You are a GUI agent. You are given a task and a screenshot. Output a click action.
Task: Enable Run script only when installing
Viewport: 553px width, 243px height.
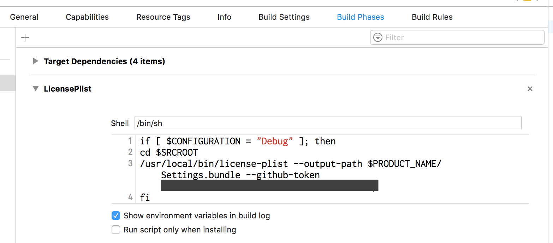click(x=116, y=230)
